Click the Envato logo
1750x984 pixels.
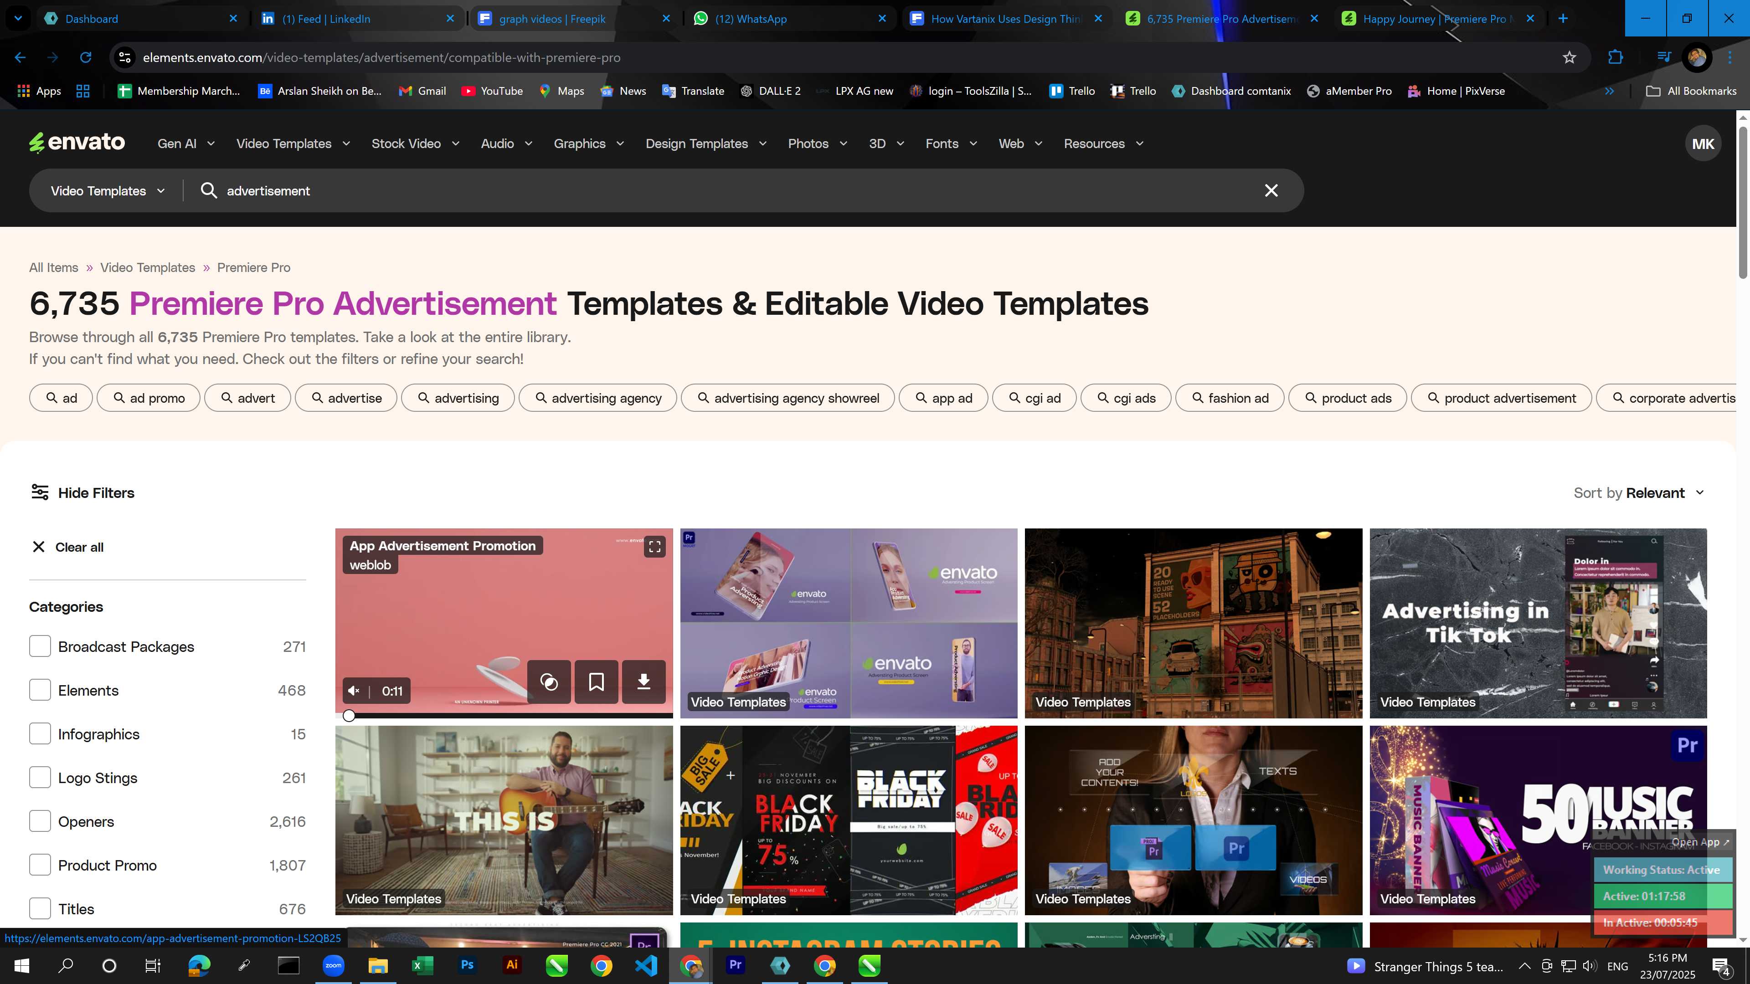click(77, 143)
